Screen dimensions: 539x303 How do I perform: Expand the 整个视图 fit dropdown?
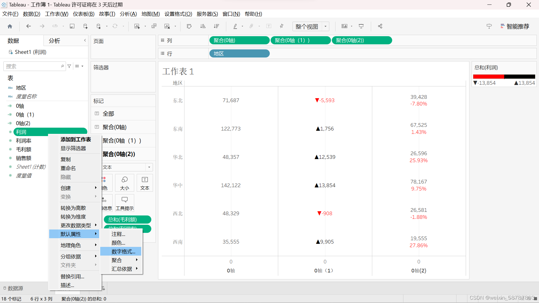click(325, 26)
